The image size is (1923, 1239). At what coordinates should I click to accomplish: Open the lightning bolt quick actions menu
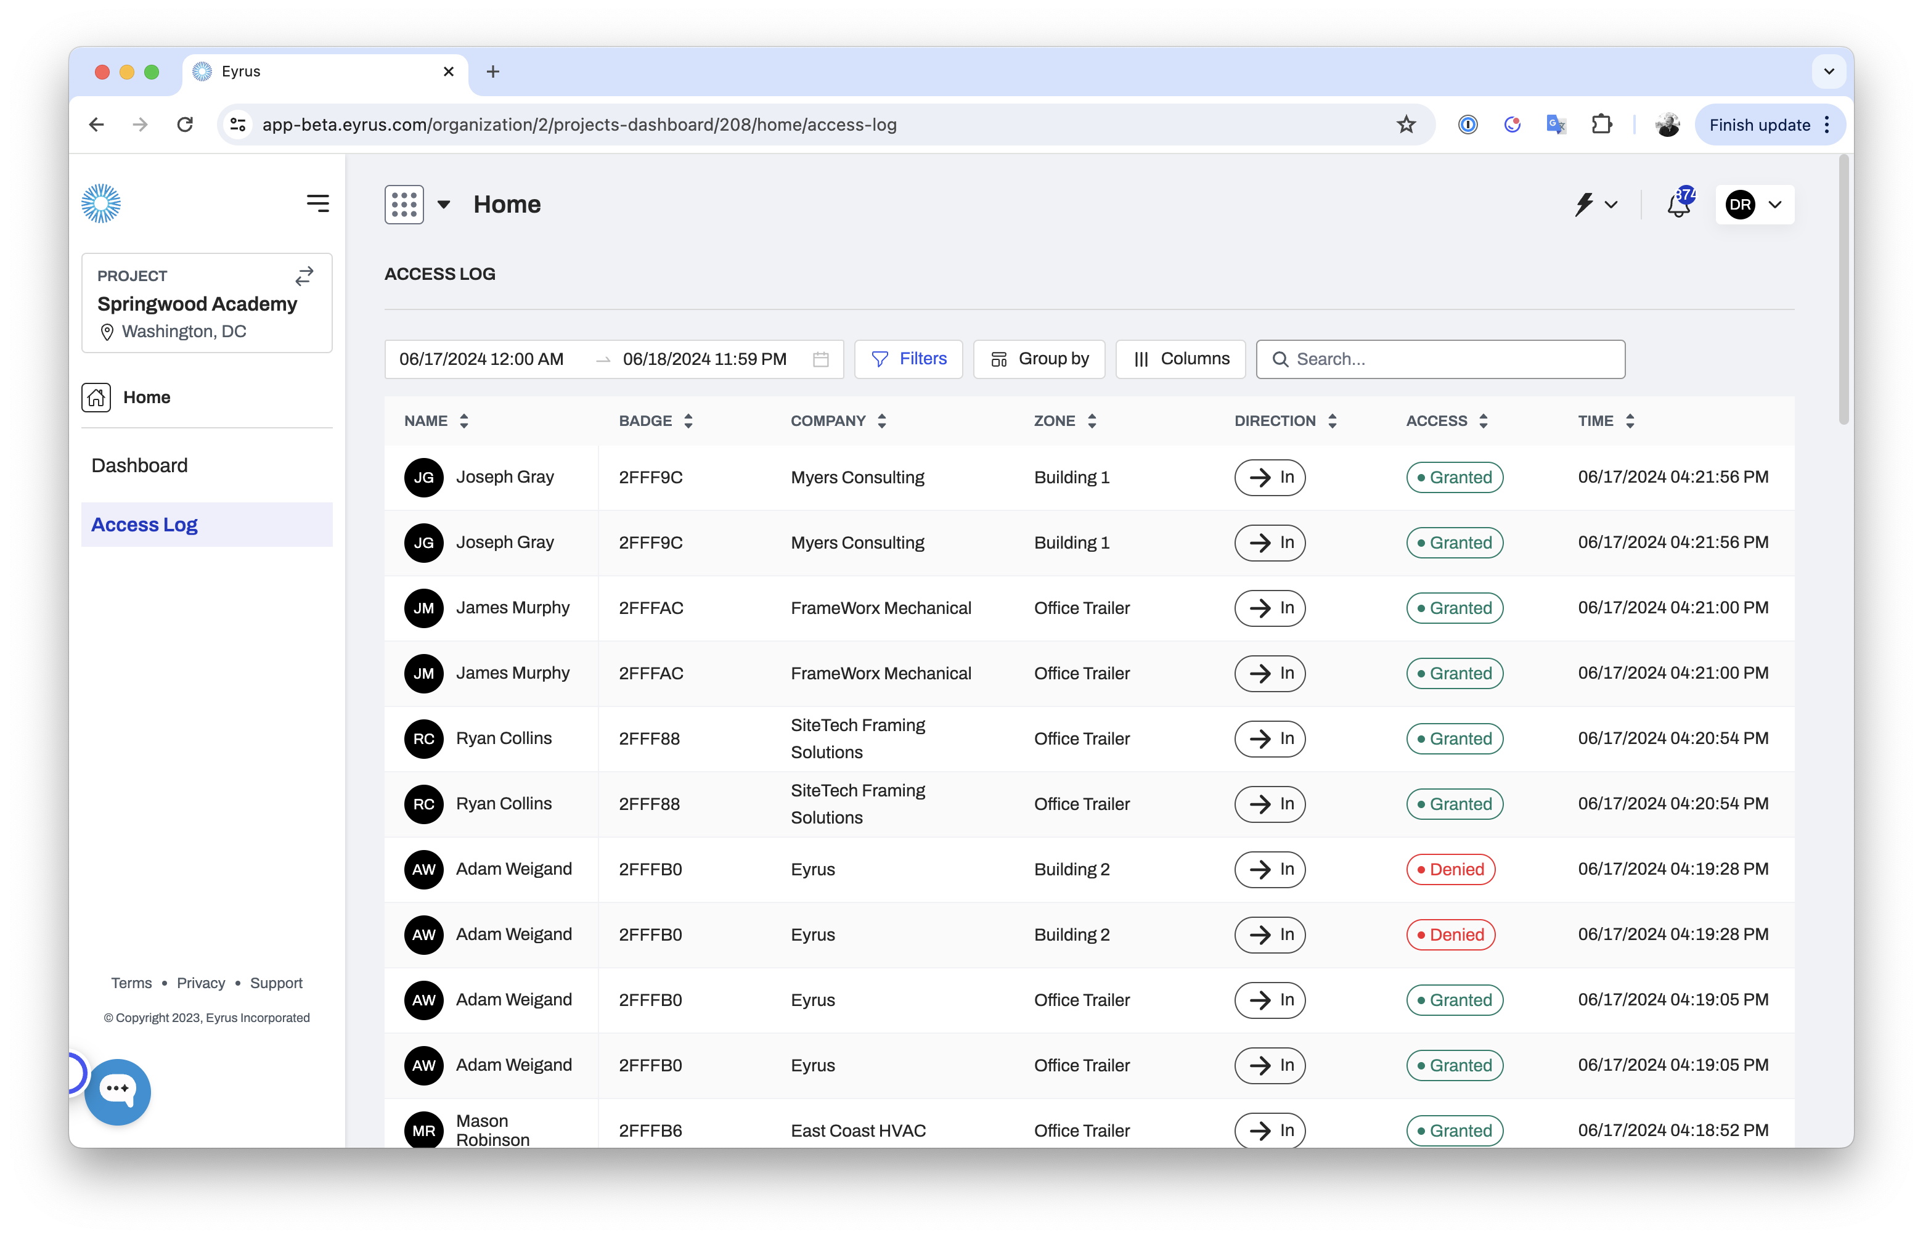(x=1596, y=205)
